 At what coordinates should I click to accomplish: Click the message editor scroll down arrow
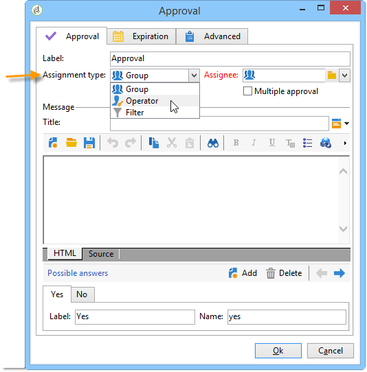[x=343, y=229]
